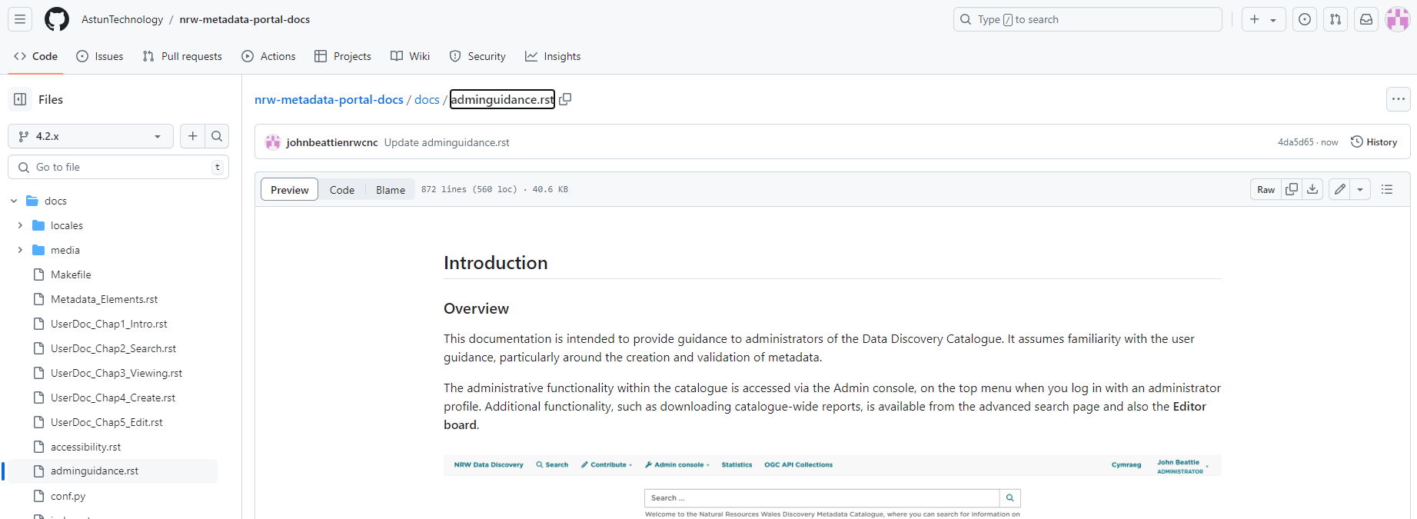This screenshot has width=1417, height=519.
Task: Click the johnbeattienrwcnc commit avatar
Action: 272,142
